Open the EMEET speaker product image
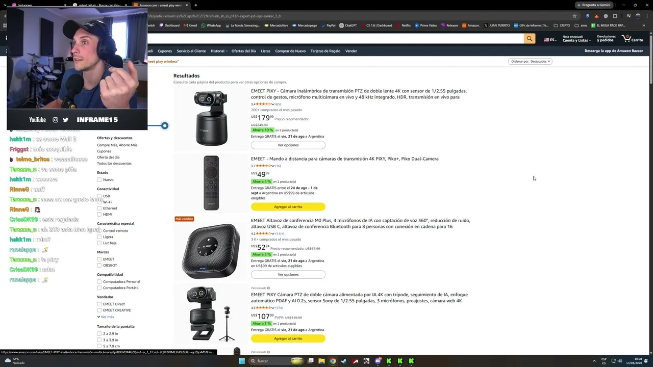 (211, 251)
